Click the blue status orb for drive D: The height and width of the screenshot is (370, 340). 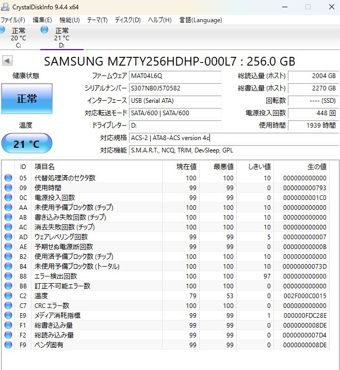tap(44, 30)
